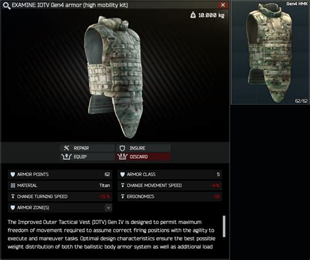The height and width of the screenshot is (260, 310).
Task: Click the shield icon next to Armor Points
Action: 13,174
